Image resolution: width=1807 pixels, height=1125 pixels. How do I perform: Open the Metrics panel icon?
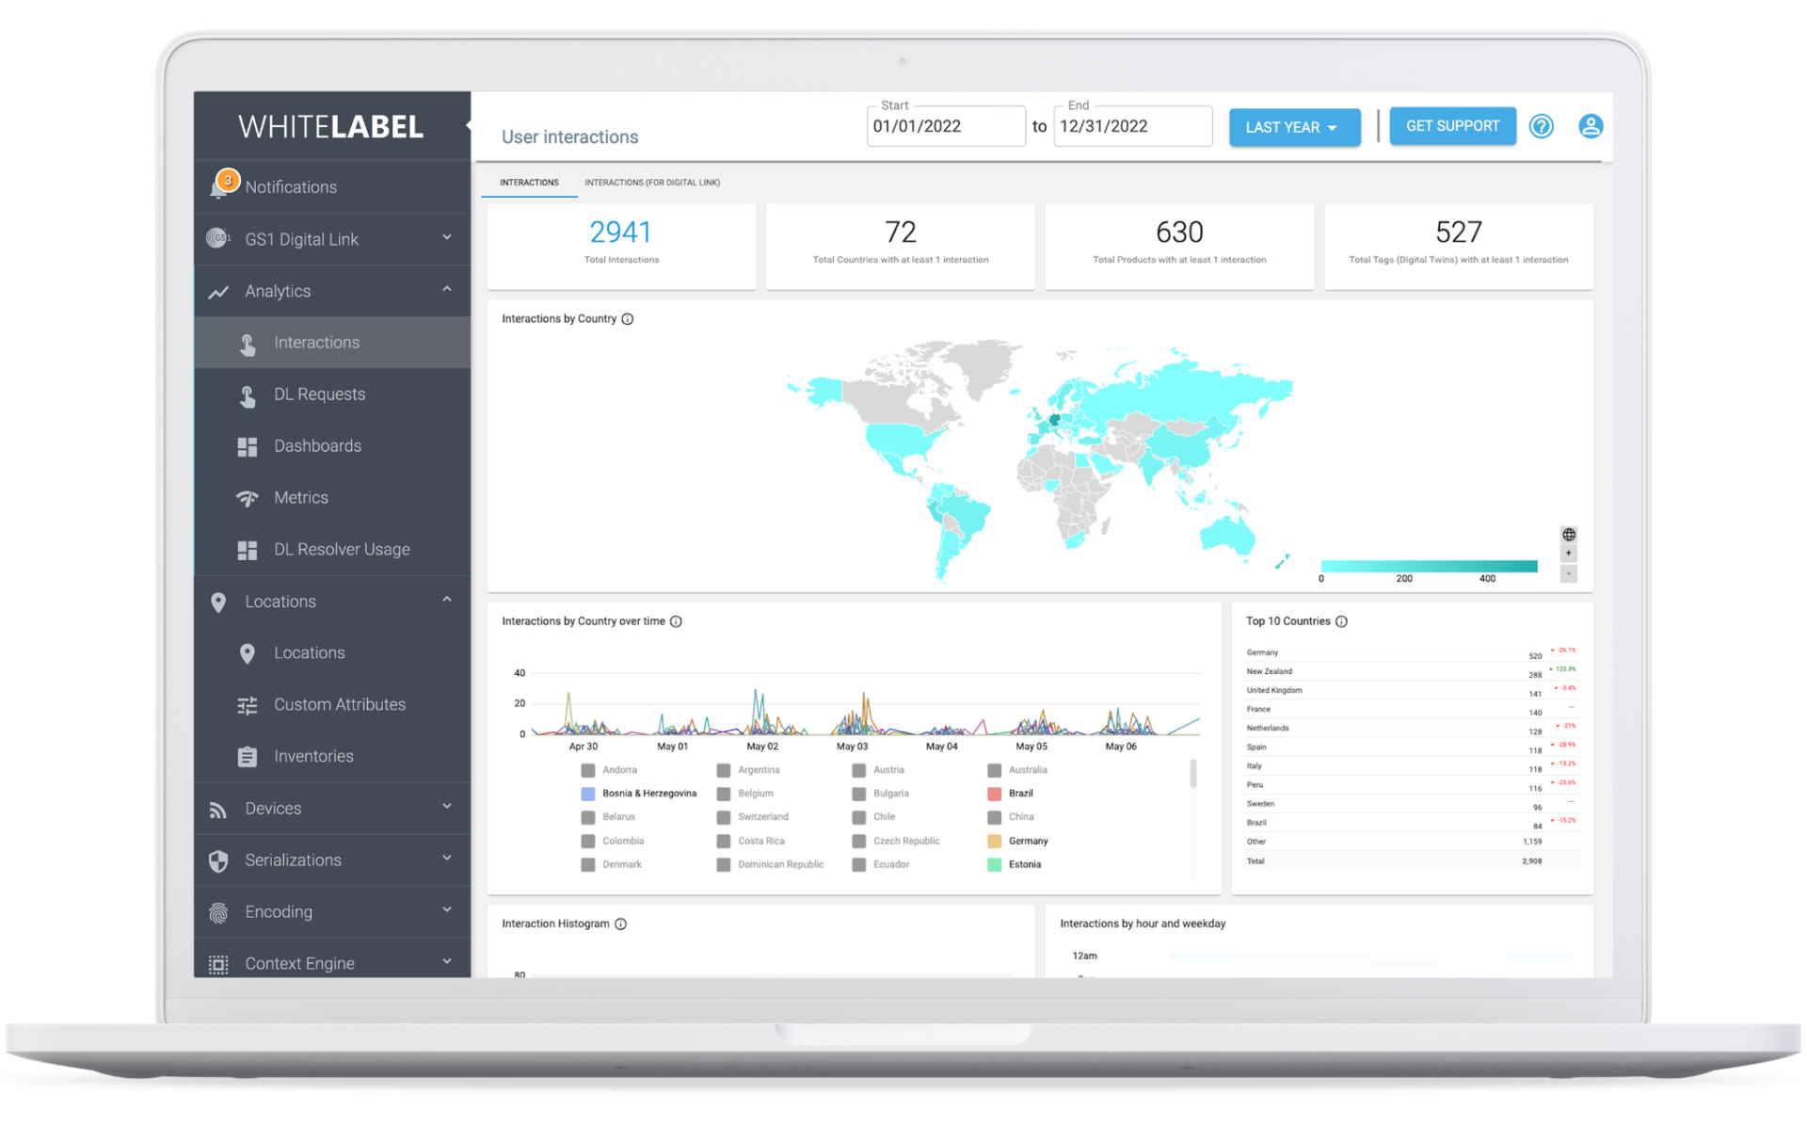[x=248, y=497]
